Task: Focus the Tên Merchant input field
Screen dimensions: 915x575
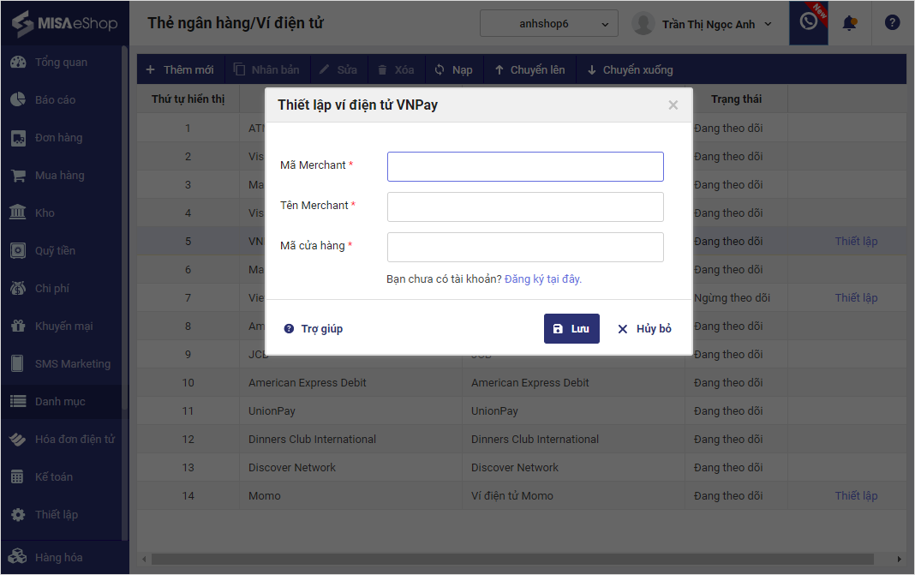Action: pyautogui.click(x=525, y=207)
